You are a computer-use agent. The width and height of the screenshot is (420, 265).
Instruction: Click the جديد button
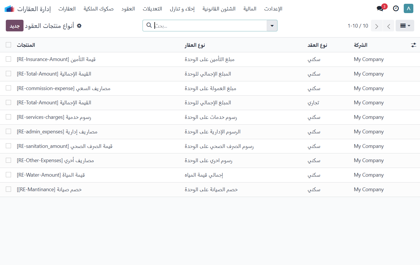coord(15,26)
